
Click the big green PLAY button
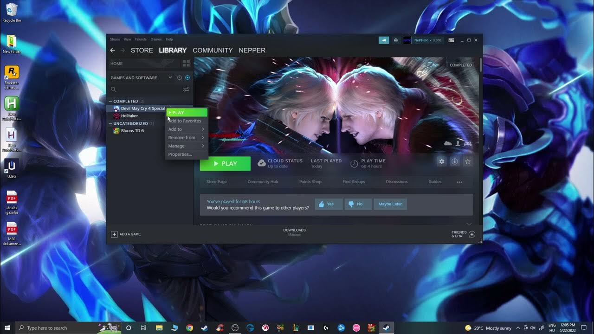(225, 164)
